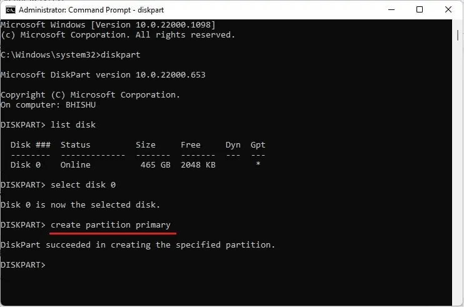Viewport: 464px width, 307px height.
Task: Click the "Dyn" column header
Action: pyautogui.click(x=233, y=144)
